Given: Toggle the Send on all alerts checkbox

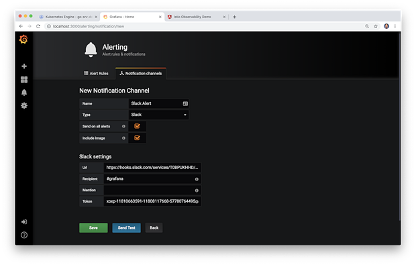Looking at the screenshot, I should [x=137, y=126].
